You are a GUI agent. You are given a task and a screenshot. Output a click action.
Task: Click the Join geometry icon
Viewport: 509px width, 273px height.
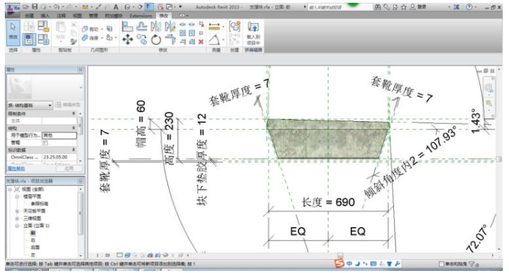pos(85,38)
